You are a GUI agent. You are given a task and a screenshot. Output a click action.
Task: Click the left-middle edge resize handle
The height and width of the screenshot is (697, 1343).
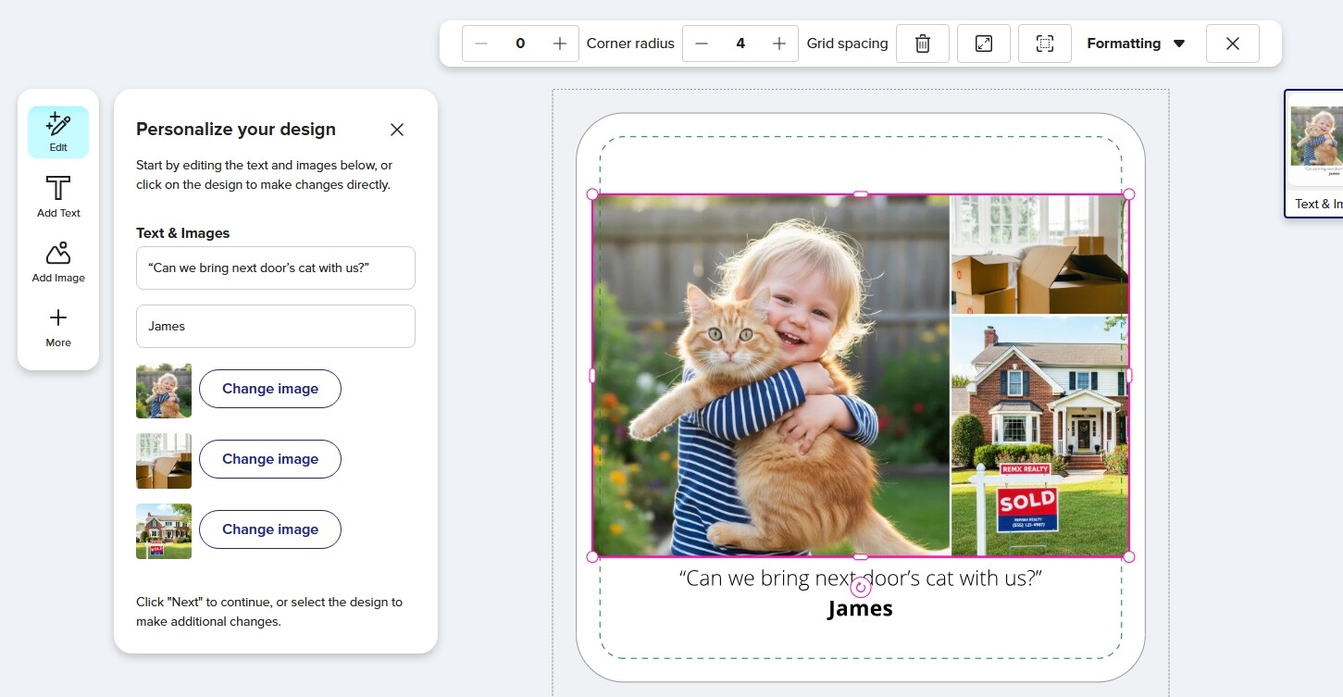592,376
